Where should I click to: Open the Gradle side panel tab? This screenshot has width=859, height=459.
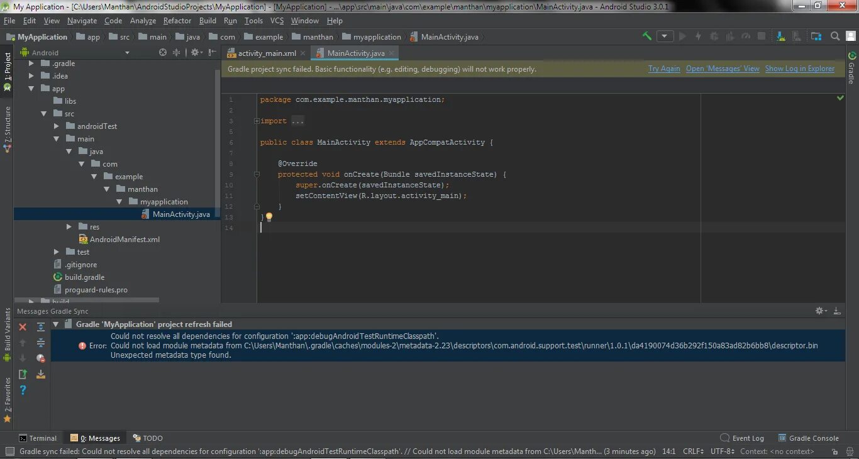851,67
